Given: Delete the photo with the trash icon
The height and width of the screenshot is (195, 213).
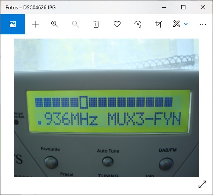Looking at the screenshot, I should tap(96, 24).
